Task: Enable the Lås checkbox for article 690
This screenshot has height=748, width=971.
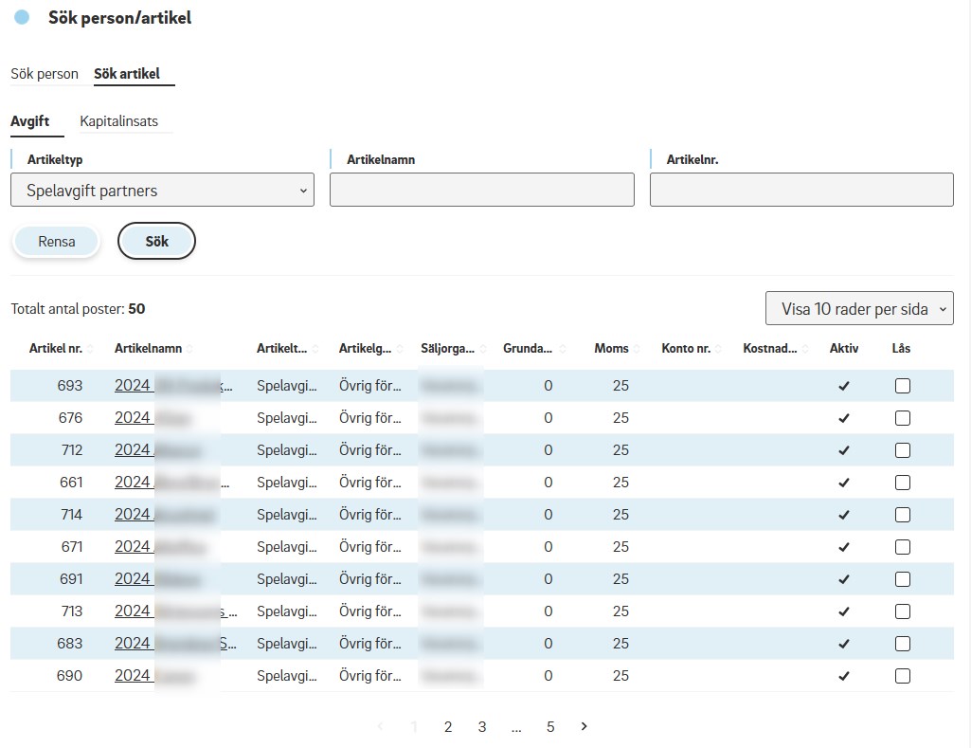Action: click(902, 676)
